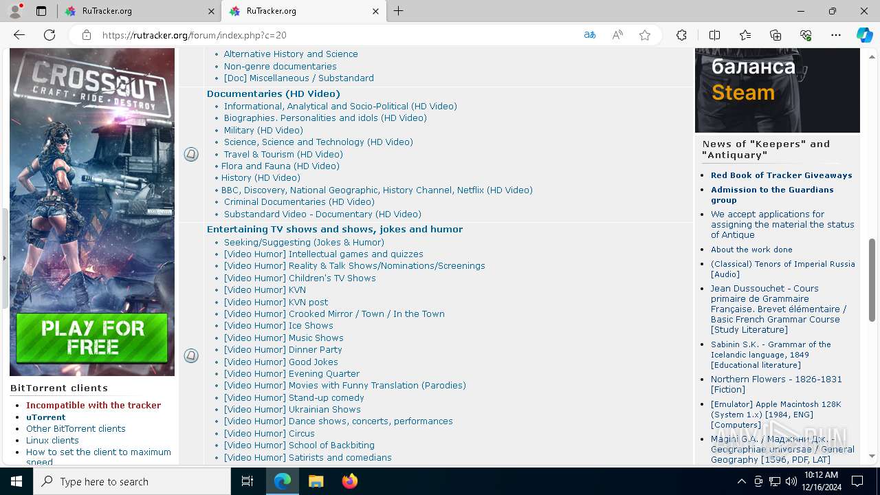
Task: Open the Favorites list icon
Action: [x=745, y=35]
